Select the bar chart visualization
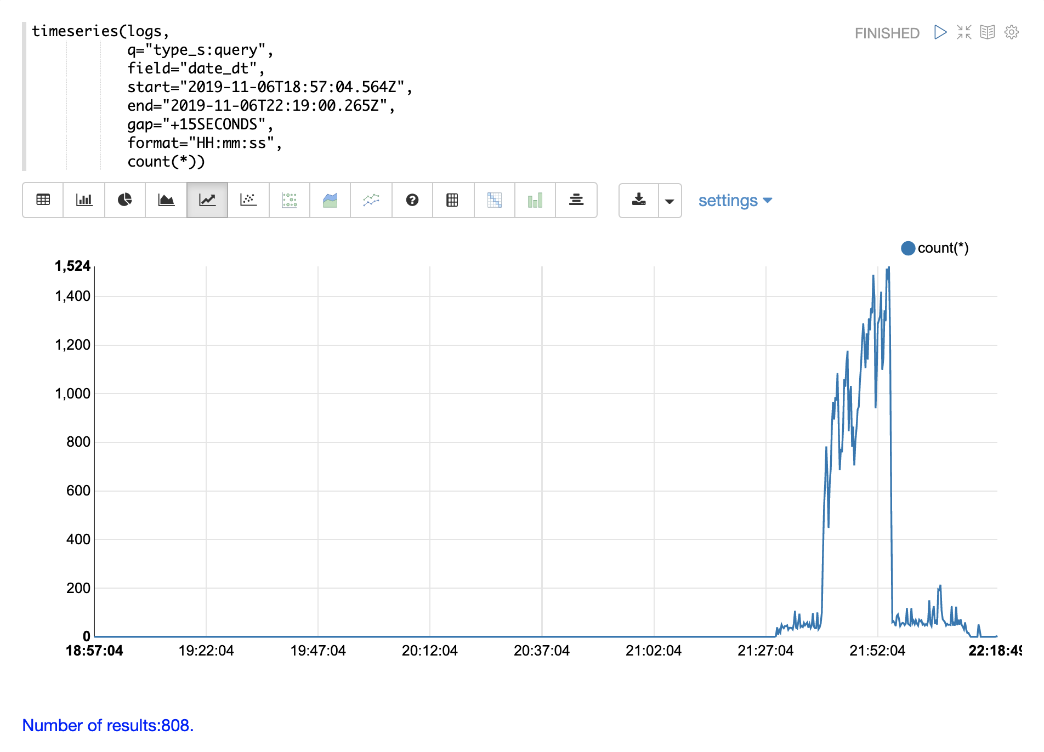Screen dimensions: 1044x752 click(84, 200)
